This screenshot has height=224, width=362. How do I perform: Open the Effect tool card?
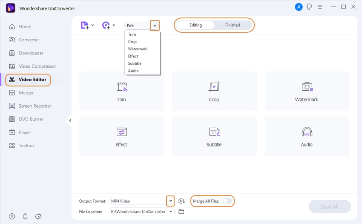pos(121,137)
